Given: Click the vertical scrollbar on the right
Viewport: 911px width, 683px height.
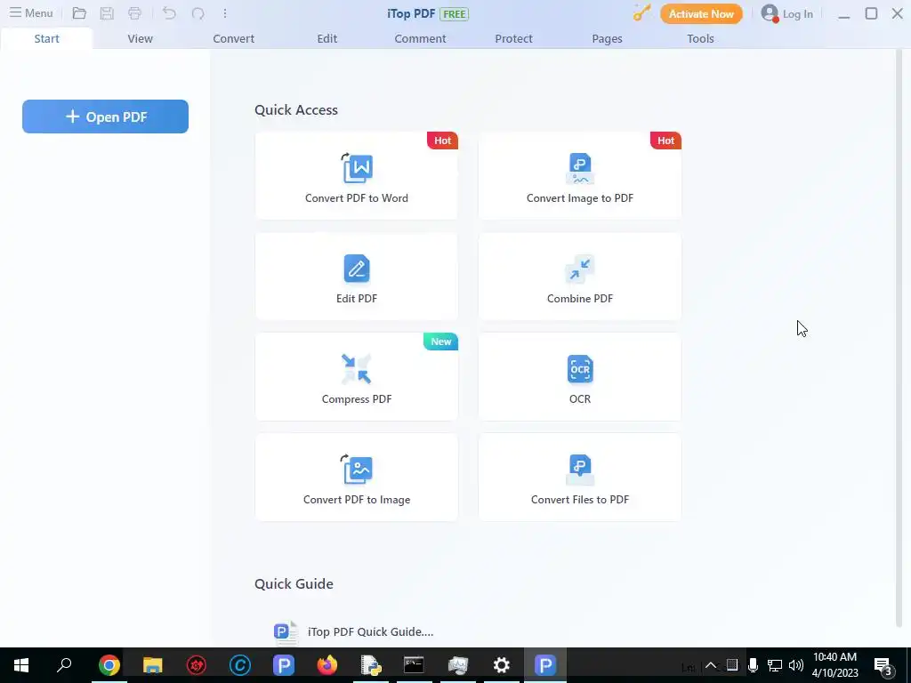Looking at the screenshot, I should point(900,337).
